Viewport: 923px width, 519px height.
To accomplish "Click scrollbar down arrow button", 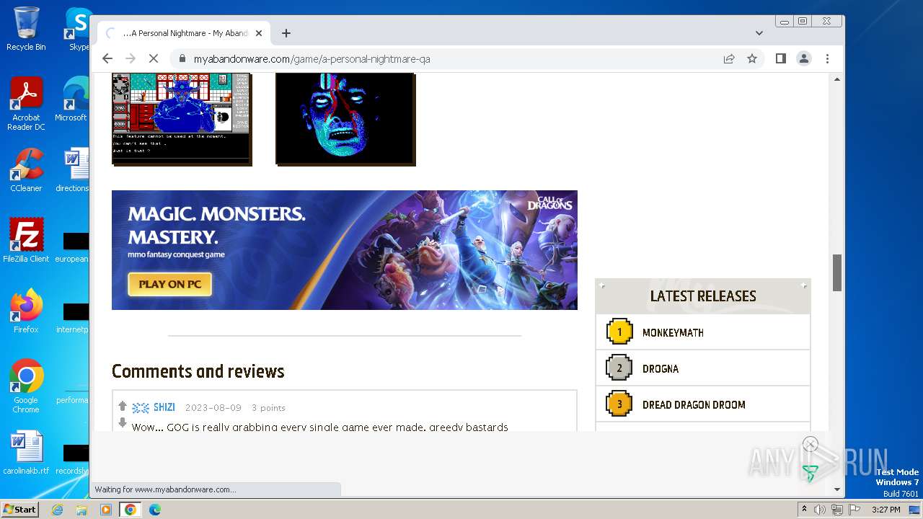I will (837, 489).
